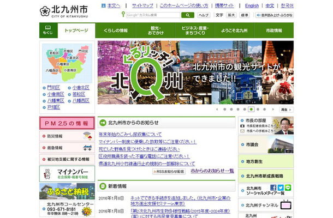
Task: Click the 拡大 text size button
Action: [231, 15]
